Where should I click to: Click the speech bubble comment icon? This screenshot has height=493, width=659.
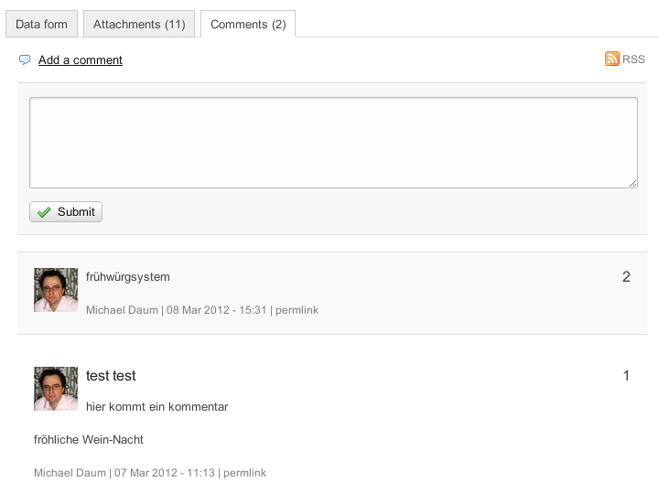pos(25,60)
